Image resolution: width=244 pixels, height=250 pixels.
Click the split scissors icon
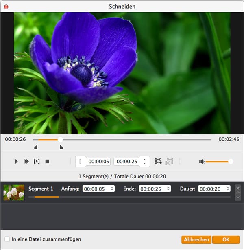click(169, 162)
